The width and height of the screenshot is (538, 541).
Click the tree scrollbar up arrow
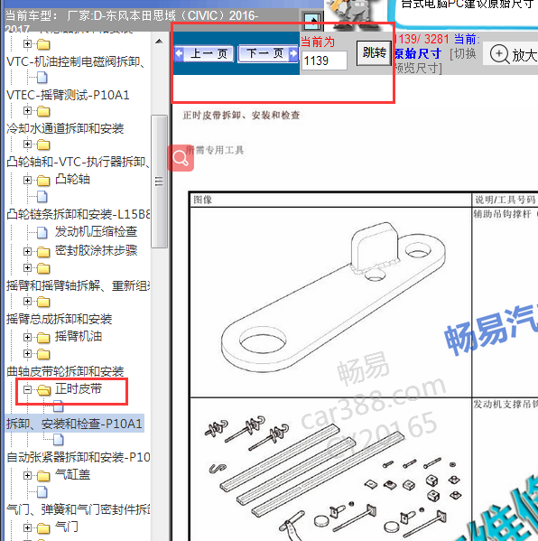[x=159, y=42]
